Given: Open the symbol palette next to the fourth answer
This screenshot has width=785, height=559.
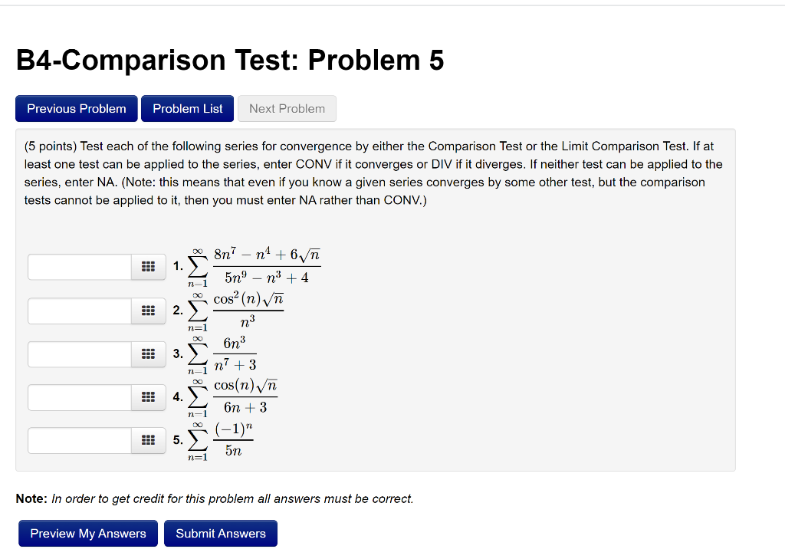Looking at the screenshot, I should click(149, 397).
